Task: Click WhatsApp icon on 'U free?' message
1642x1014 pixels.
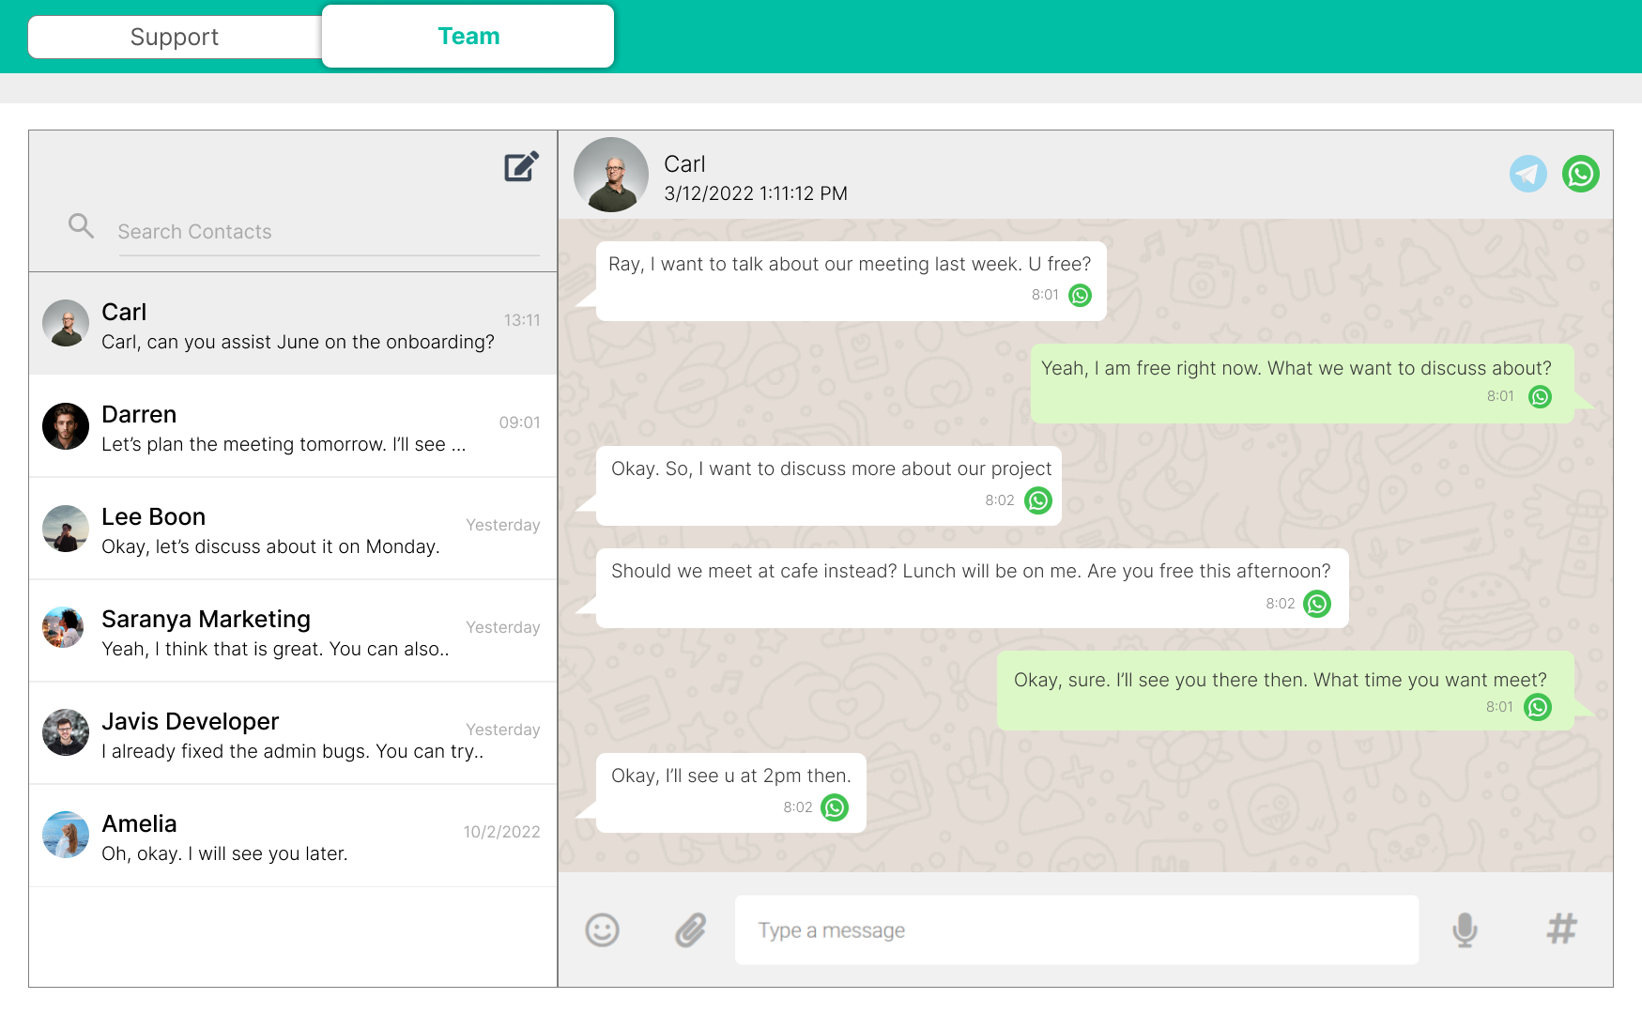Action: coord(1081,296)
